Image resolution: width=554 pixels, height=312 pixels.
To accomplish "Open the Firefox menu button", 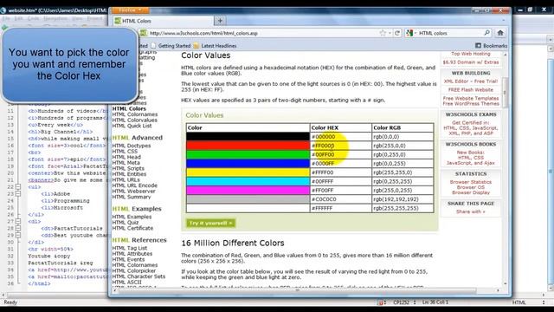I will tap(130, 10).
